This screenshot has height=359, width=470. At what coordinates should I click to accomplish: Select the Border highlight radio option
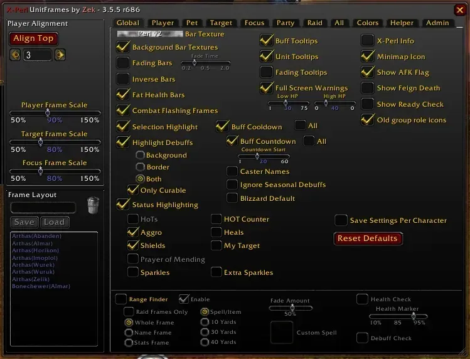[140, 167]
